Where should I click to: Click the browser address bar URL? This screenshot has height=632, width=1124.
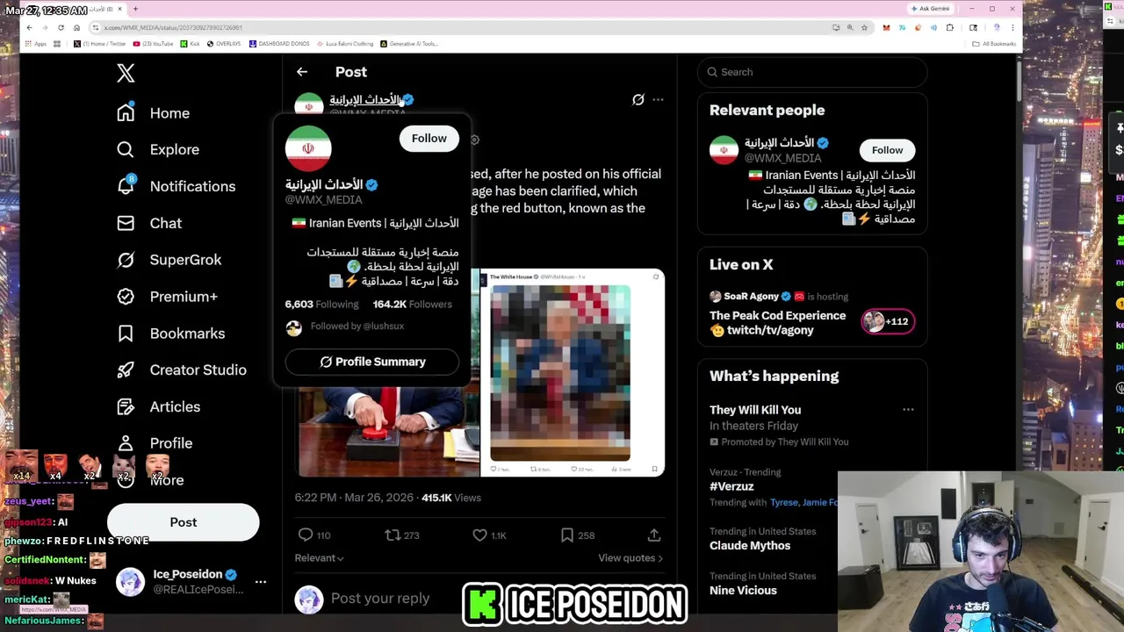173,27
